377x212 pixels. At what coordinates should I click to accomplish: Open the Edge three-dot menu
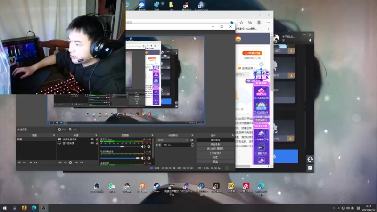268,22
